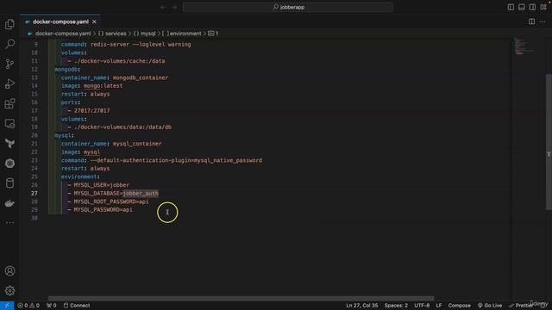Toggle the secondary side bar
The image size is (552, 310).
533,7
